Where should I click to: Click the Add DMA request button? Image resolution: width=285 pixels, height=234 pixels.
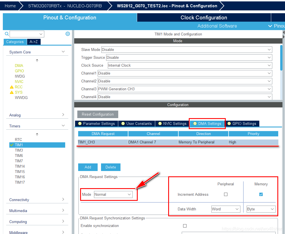click(x=88, y=167)
